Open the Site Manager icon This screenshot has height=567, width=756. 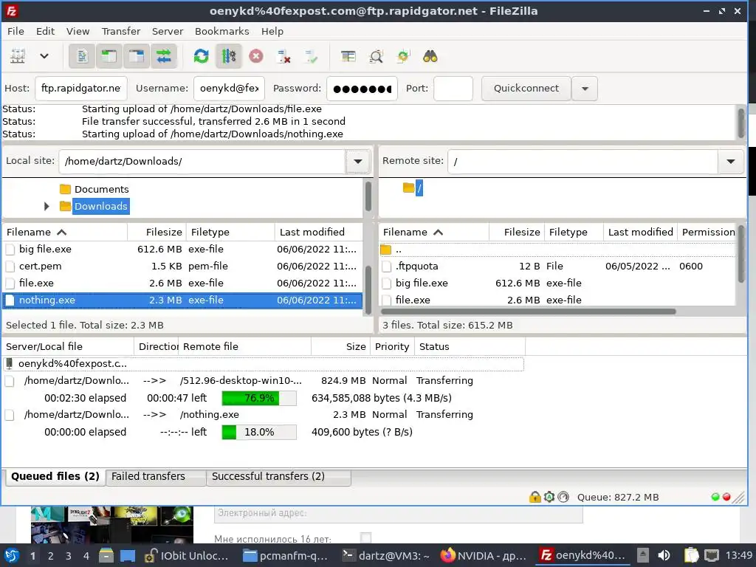coord(18,56)
